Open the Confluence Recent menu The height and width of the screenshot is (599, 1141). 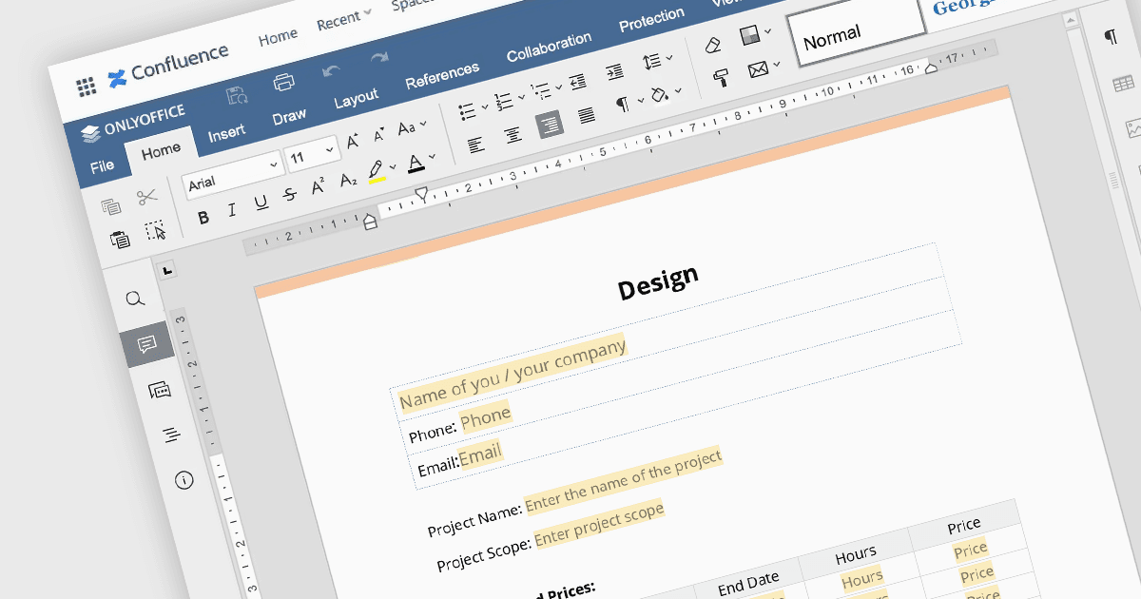click(x=344, y=18)
